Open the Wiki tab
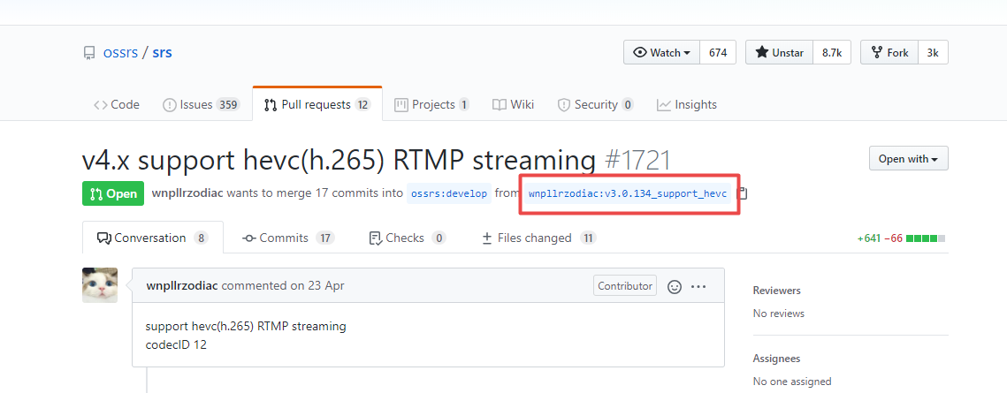Image resolution: width=1007 pixels, height=393 pixels. (513, 104)
